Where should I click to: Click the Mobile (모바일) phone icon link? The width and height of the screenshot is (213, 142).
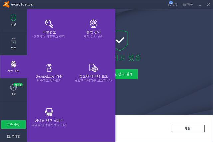coord(13,136)
